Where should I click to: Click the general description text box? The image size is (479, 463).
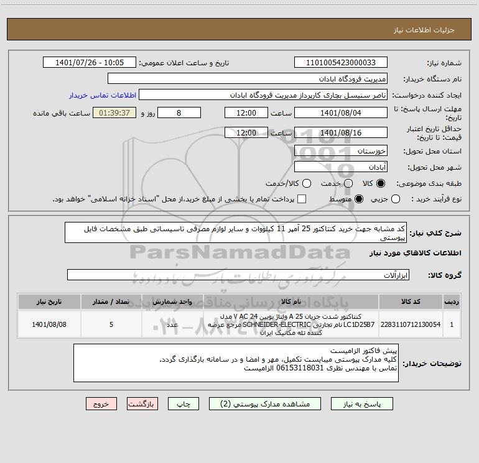point(236,232)
